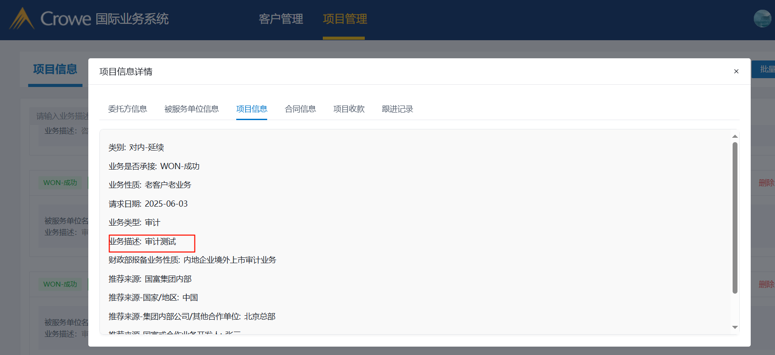
Task: Click the 项目信息 page heading behind the dialog
Action: [x=55, y=69]
